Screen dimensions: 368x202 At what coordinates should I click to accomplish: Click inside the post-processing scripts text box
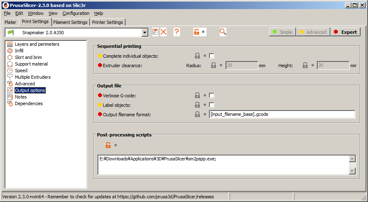223,165
